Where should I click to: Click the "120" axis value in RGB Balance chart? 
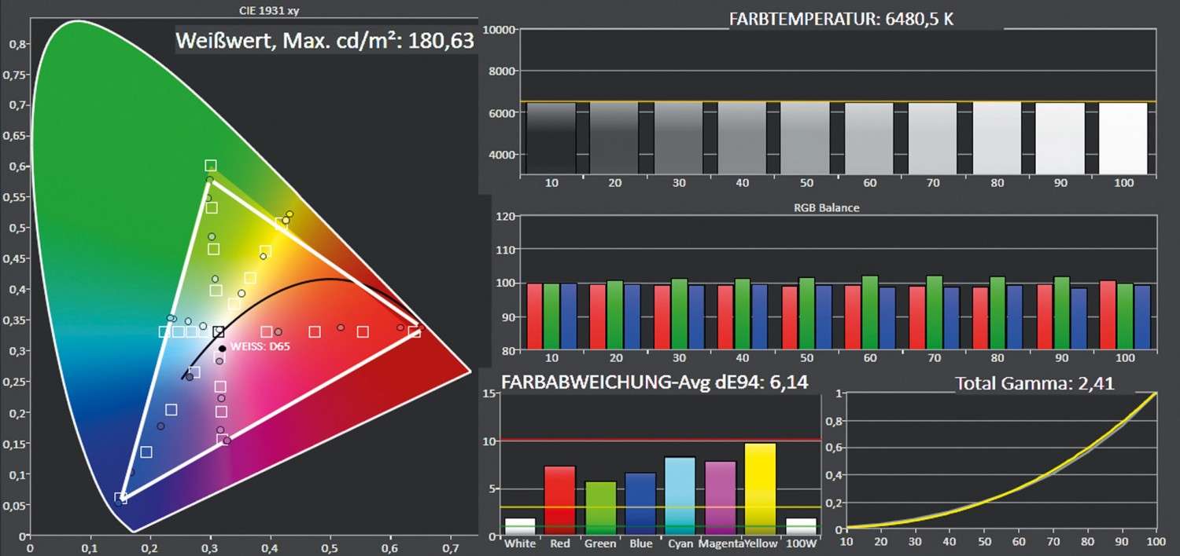(x=506, y=216)
